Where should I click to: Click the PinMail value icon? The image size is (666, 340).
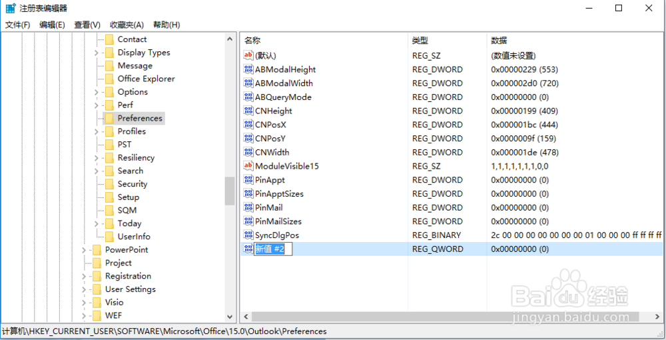click(x=248, y=207)
